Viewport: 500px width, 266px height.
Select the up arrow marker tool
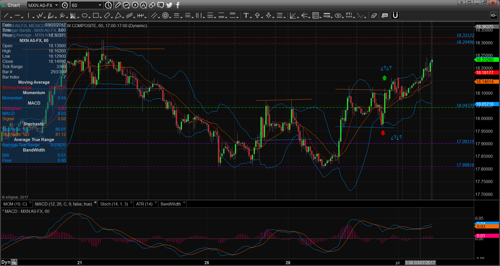pos(257,16)
